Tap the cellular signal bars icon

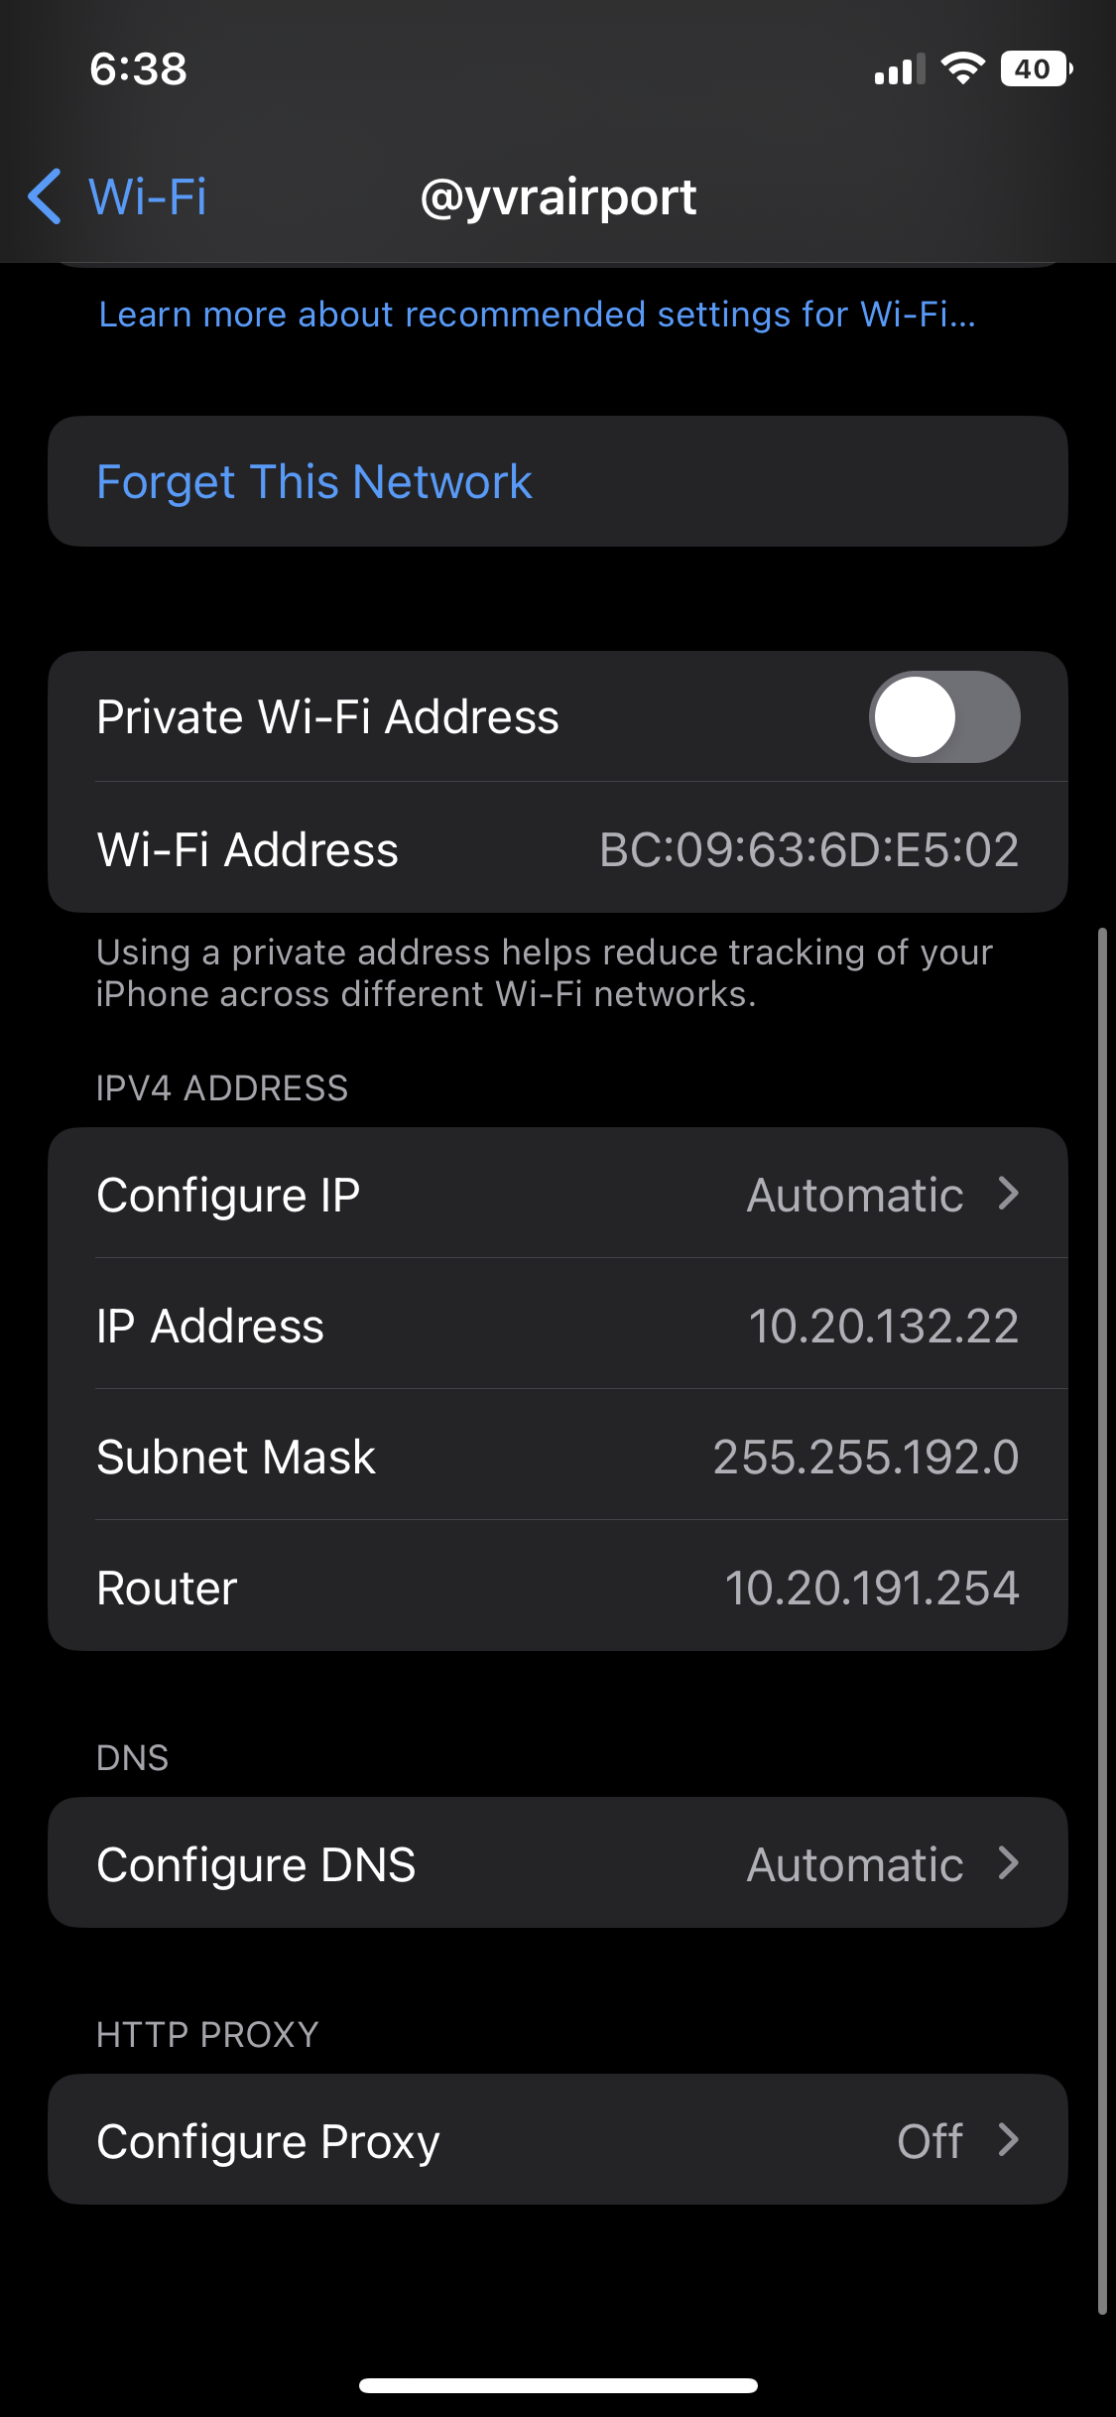900,69
